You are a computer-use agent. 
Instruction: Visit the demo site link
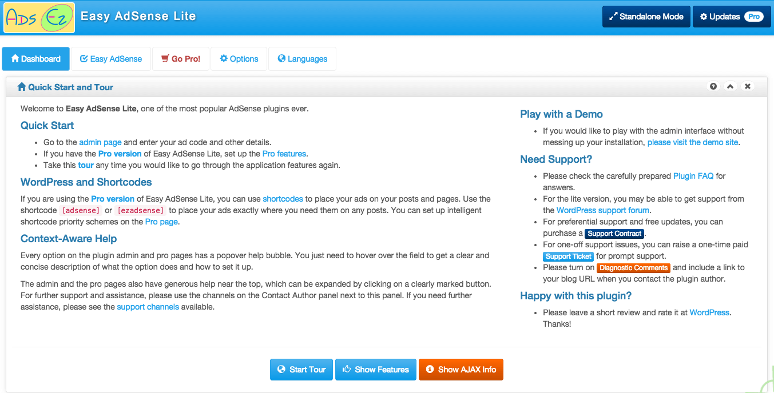693,142
